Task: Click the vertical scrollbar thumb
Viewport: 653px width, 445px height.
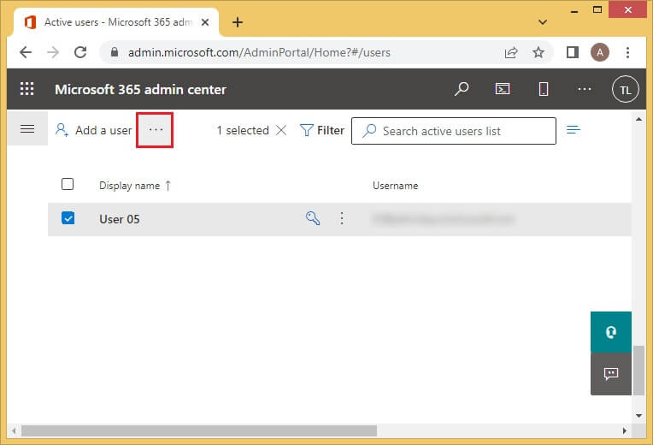Action: click(x=638, y=370)
